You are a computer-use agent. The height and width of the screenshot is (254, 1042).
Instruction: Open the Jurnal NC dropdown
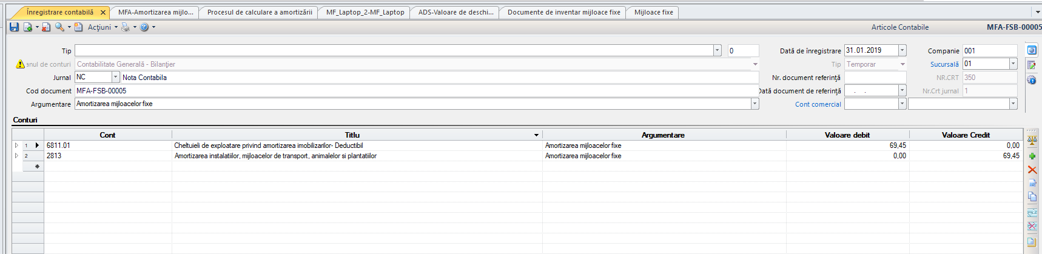[x=115, y=78]
